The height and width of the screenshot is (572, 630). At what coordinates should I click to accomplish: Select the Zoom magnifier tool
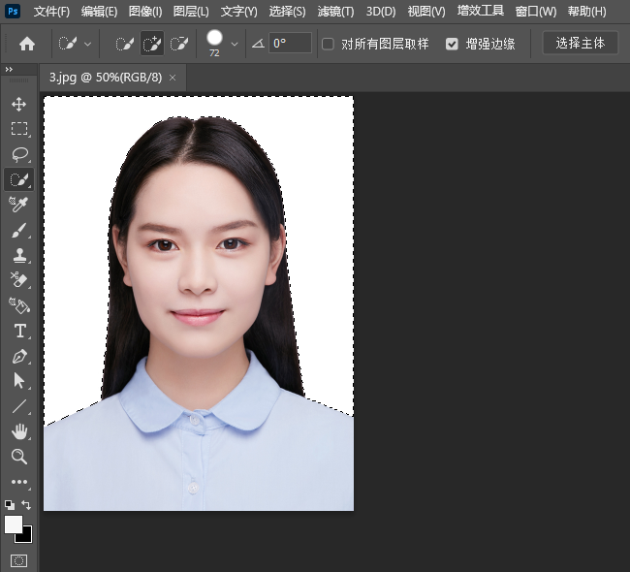[19, 457]
